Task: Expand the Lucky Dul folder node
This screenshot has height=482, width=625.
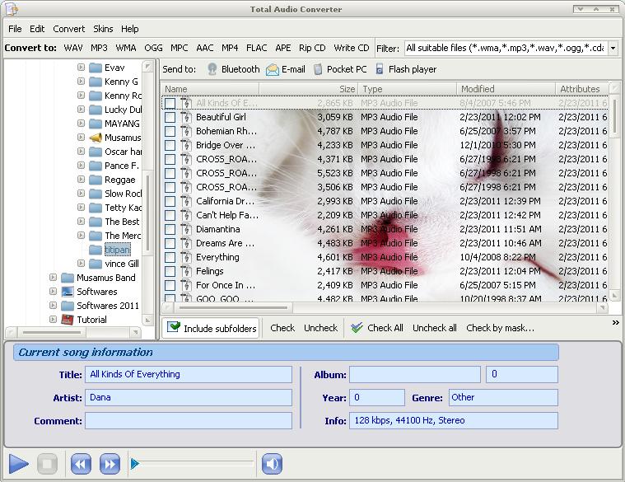Action: click(81, 110)
